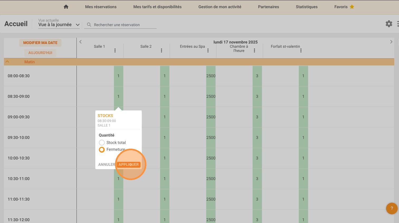Screen dimensions: 399x223
Task: Go to next day with right arrow
Action: 391,42
